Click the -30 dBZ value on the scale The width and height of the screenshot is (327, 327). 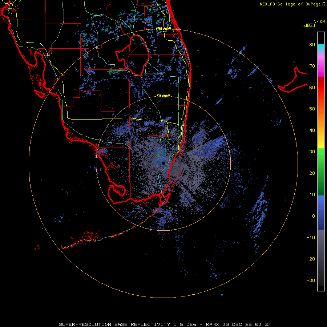(311, 280)
